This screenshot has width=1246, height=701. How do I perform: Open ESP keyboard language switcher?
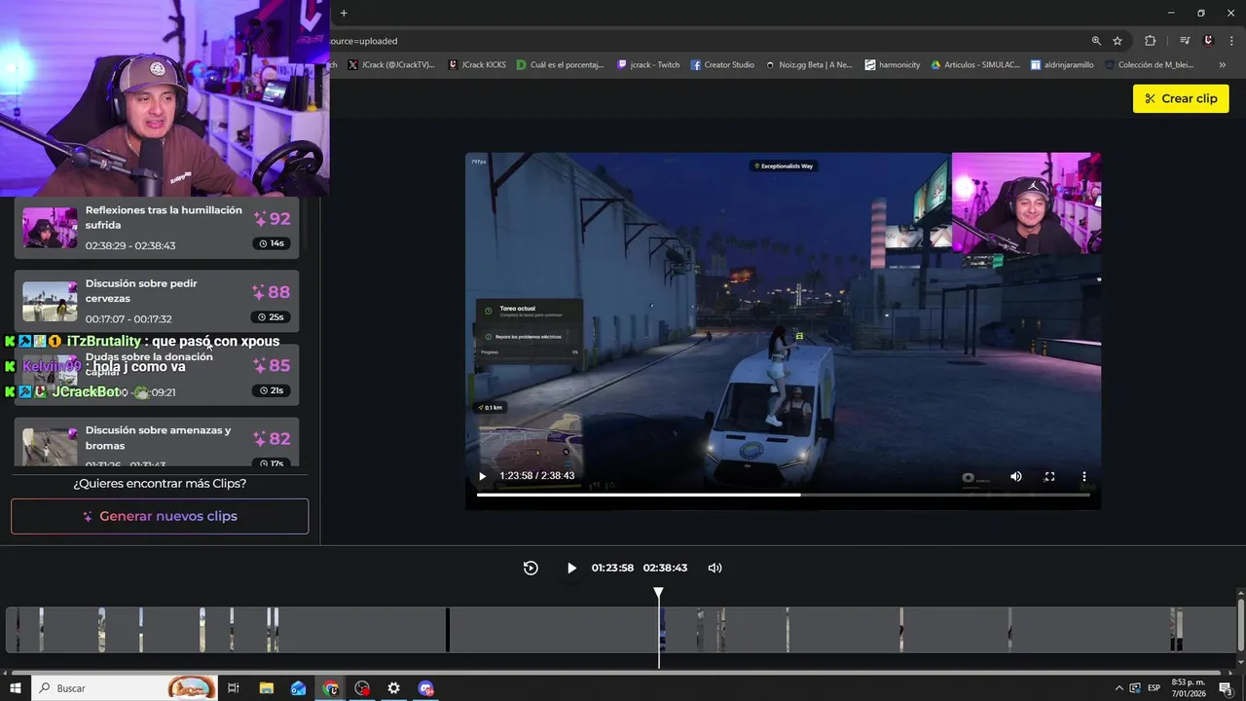coord(1154,688)
